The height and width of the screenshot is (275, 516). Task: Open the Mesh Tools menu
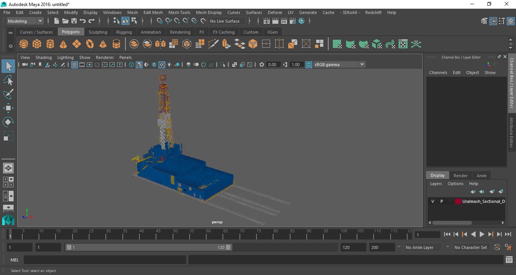coord(179,12)
